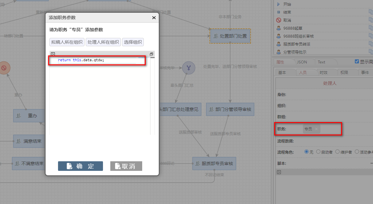Screen dimensions: 373x204
Task: Click the copy icon on 结束 row
Action: tap(371, 12)
